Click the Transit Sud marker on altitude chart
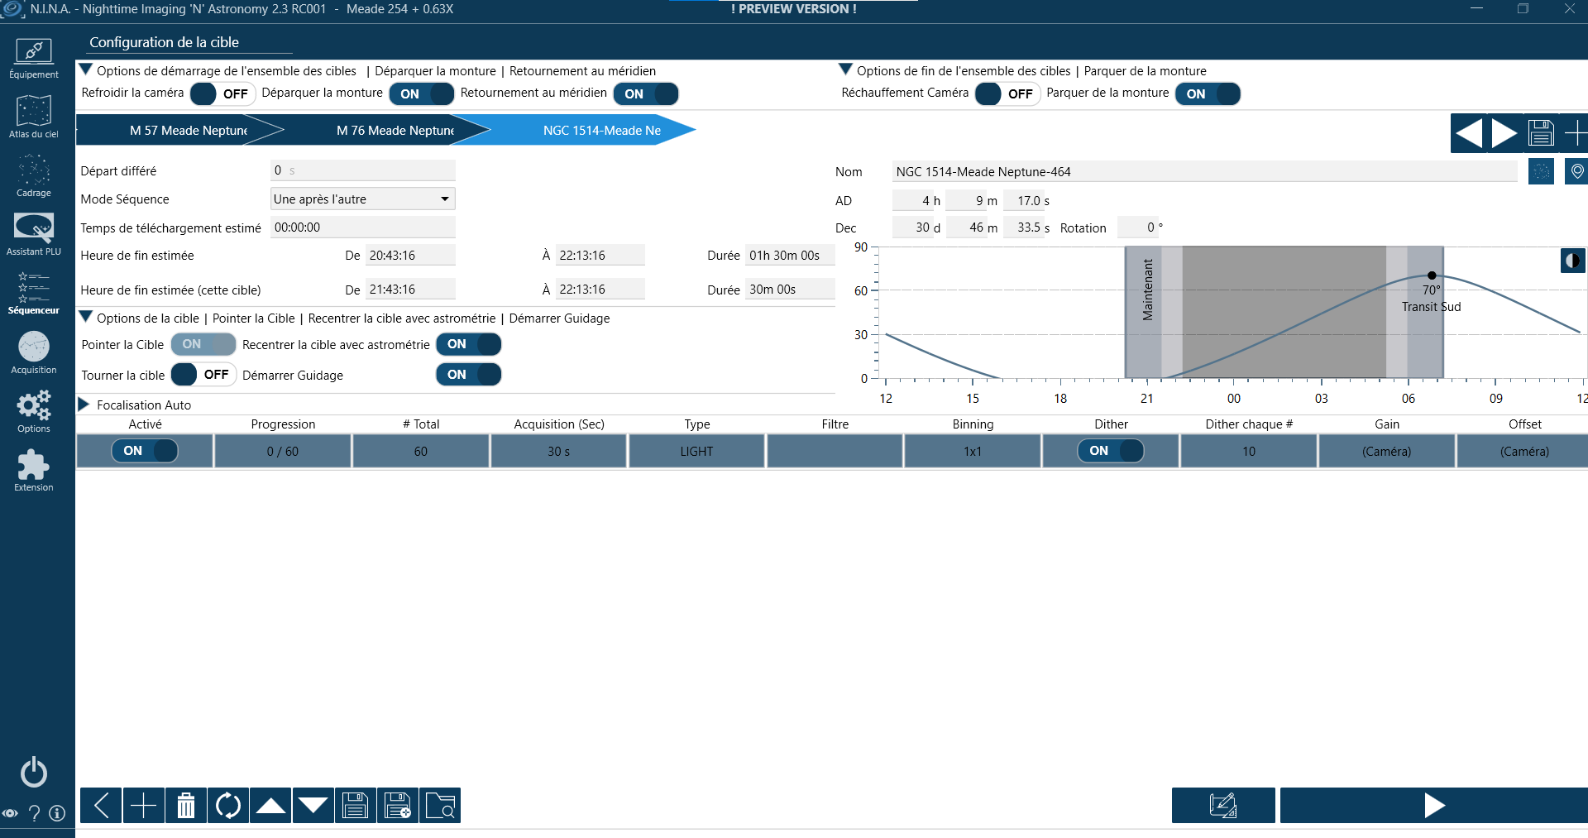The image size is (1588, 838). pos(1432,275)
